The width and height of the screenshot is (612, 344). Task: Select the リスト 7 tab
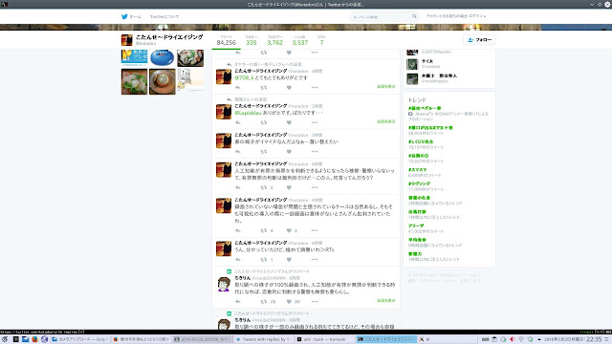[x=321, y=40]
